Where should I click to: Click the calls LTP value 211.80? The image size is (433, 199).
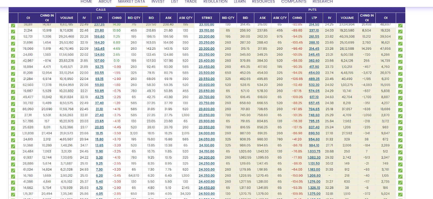[x=99, y=31]
